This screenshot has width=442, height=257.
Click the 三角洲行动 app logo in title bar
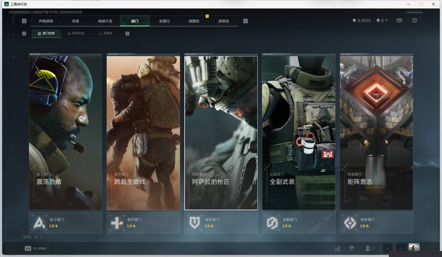pos(7,4)
